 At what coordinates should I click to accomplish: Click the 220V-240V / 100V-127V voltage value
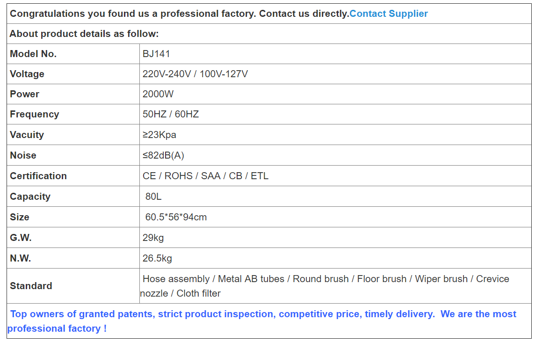[x=195, y=74]
